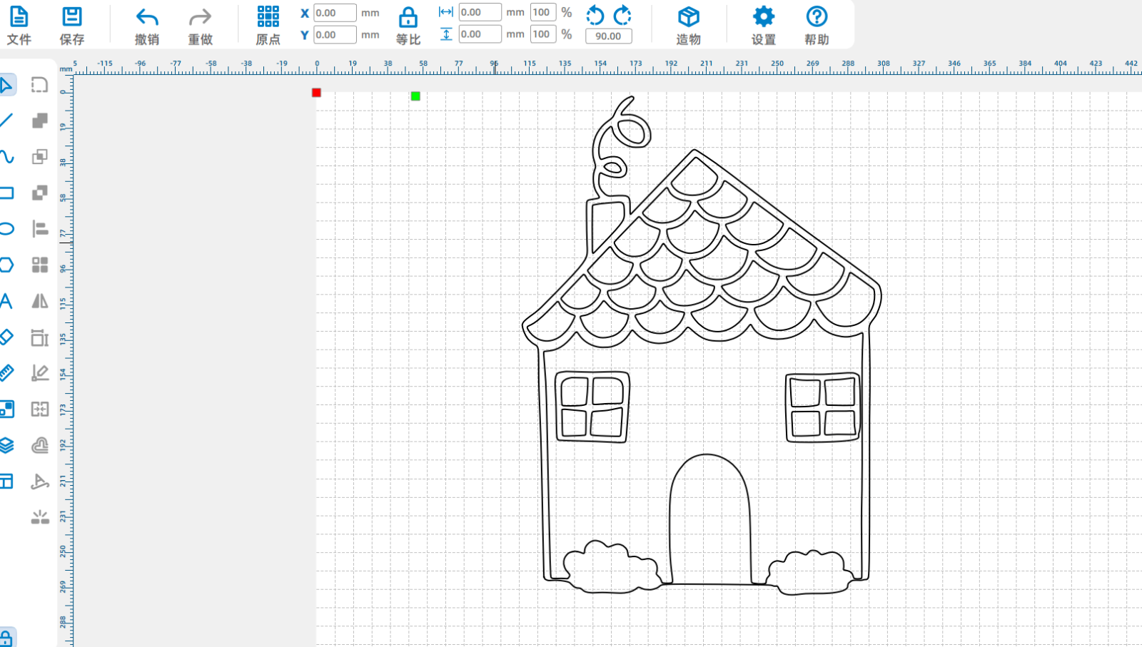Click the red square marker on canvas
Screen dimensions: 1142x647
click(316, 93)
